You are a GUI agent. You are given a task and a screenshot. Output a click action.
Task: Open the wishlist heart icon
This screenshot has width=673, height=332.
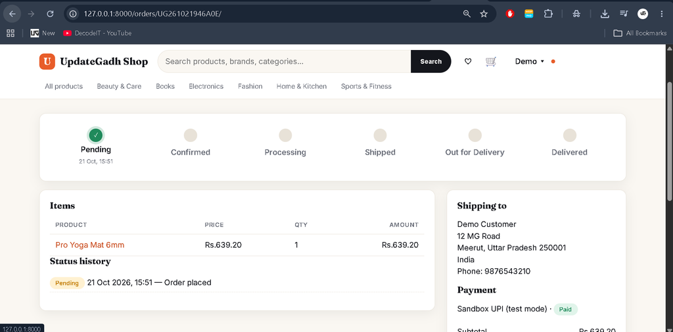pyautogui.click(x=468, y=61)
